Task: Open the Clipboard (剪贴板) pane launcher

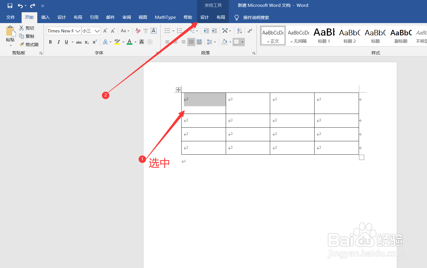Action: coord(41,53)
